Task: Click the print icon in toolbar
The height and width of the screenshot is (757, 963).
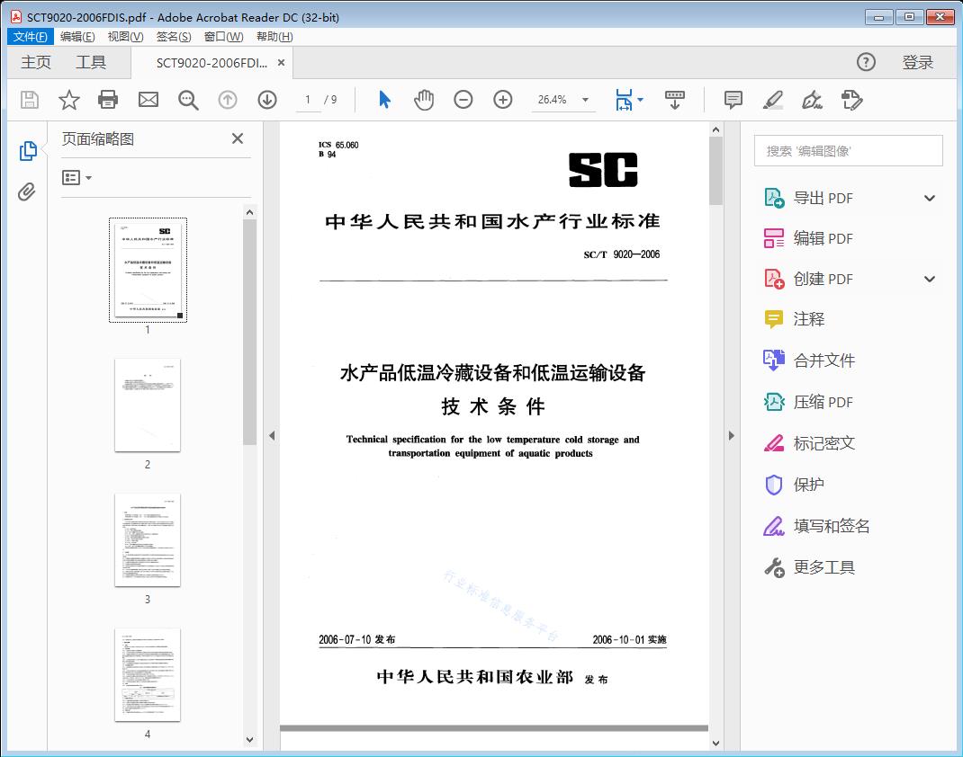Action: coord(108,100)
